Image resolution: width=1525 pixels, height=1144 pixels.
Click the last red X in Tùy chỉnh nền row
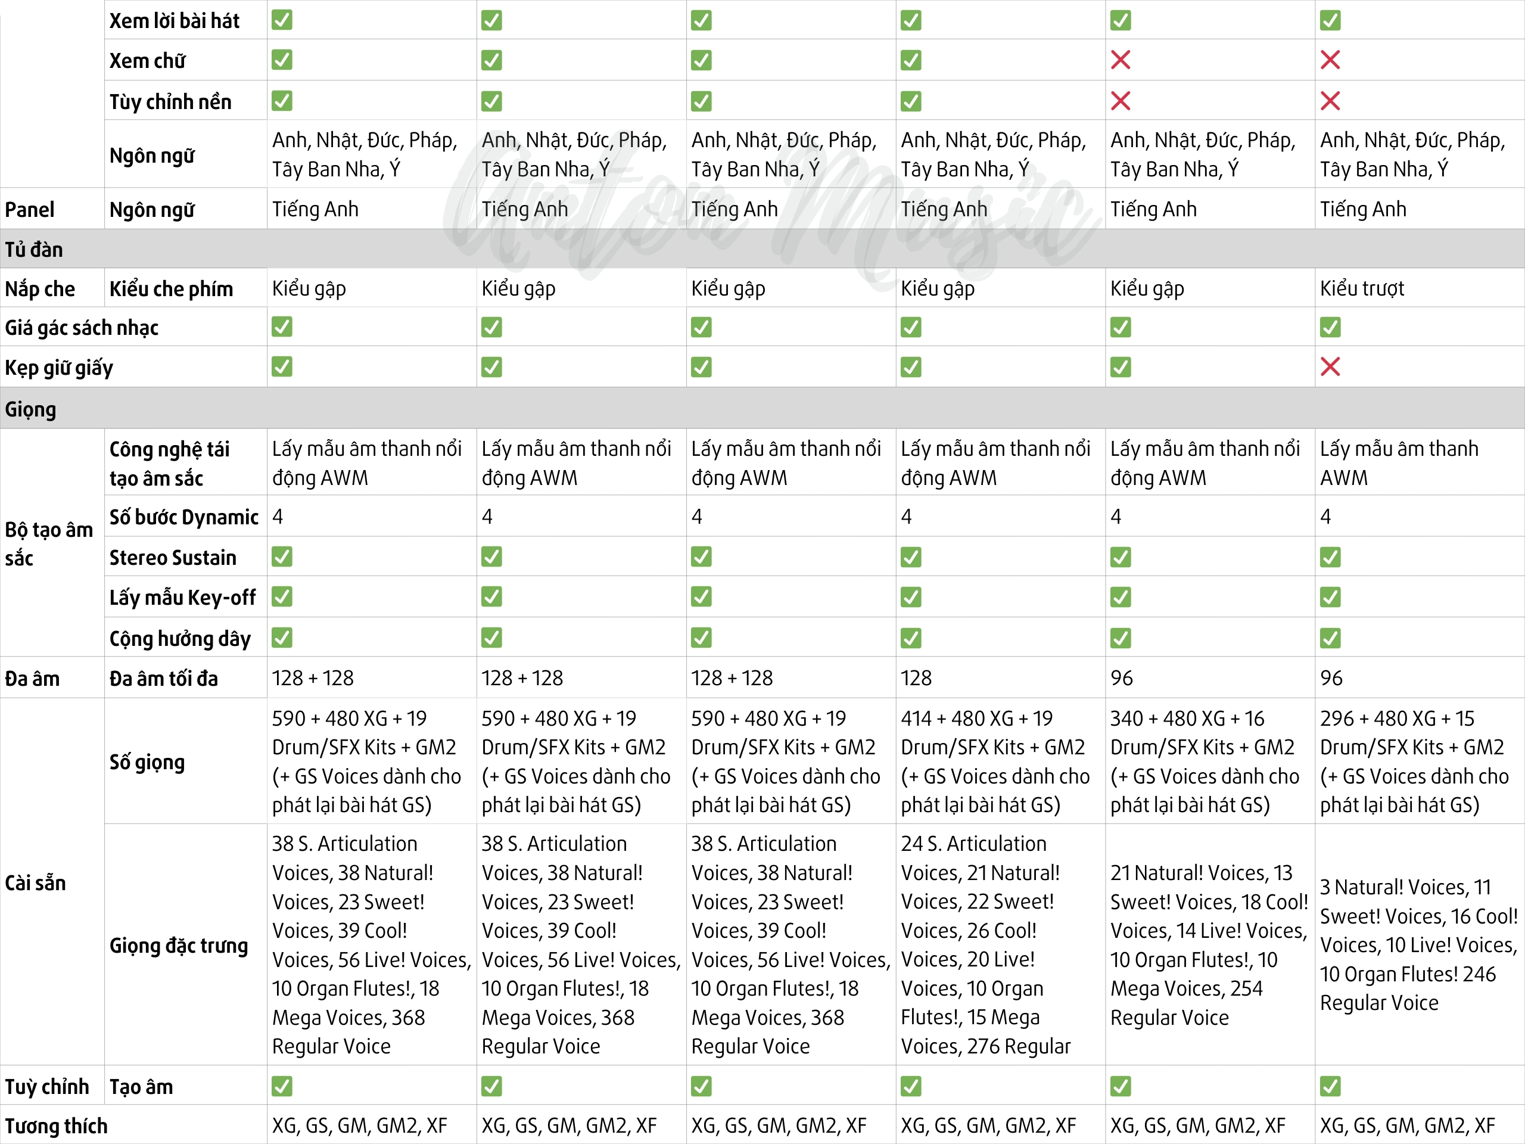(1330, 101)
